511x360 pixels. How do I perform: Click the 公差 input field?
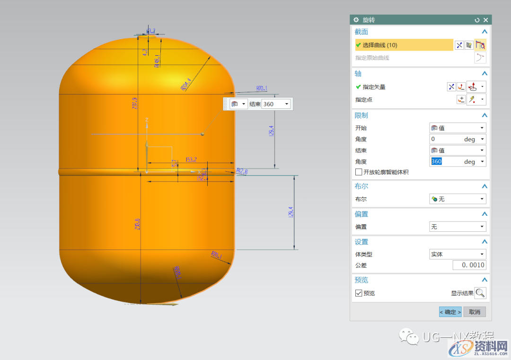[469, 265]
